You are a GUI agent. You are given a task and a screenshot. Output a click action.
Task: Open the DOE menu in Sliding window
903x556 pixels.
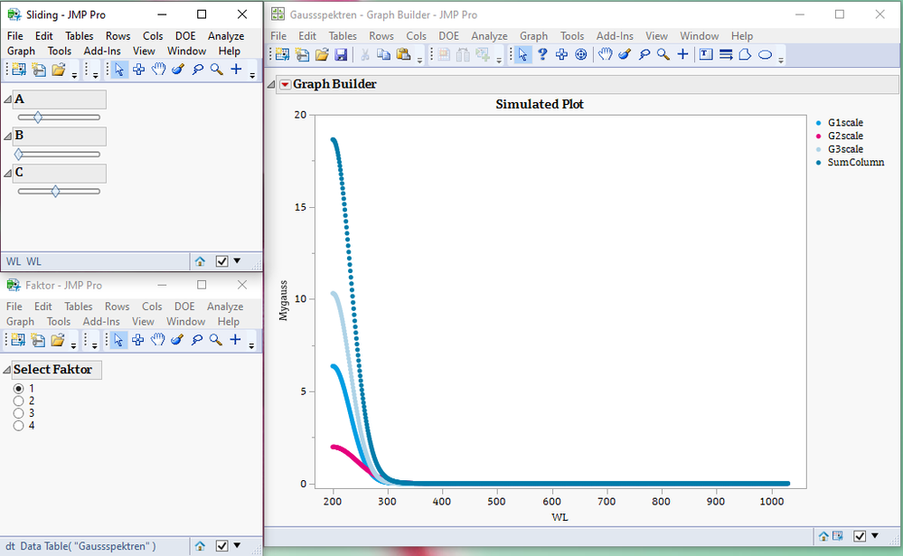point(185,35)
